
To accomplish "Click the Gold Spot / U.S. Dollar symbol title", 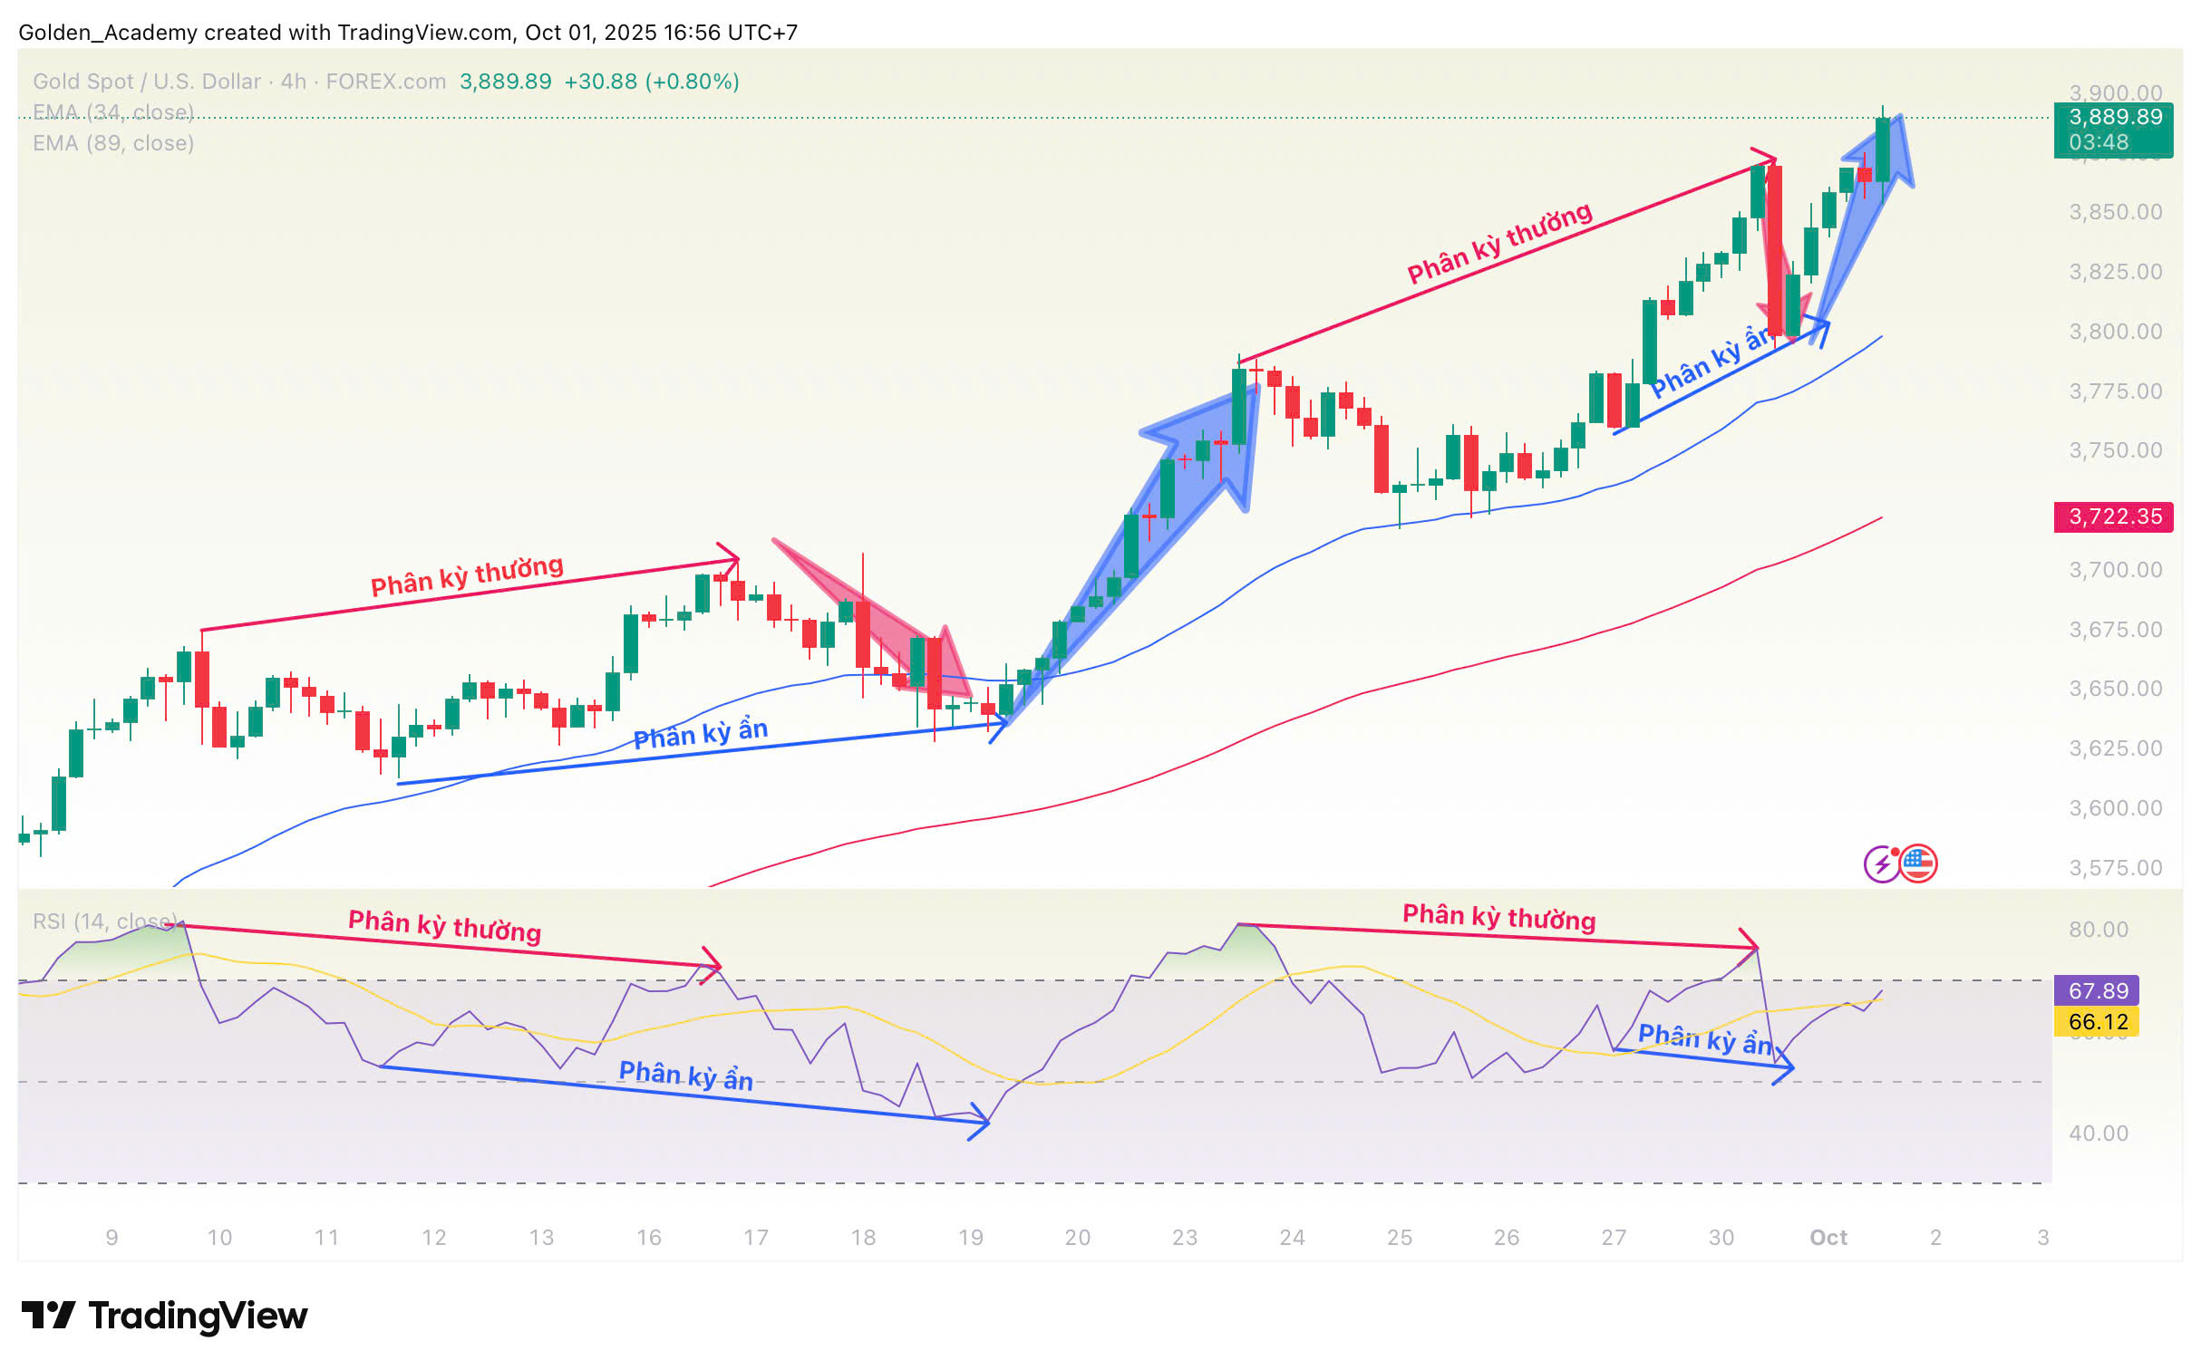I will [x=146, y=82].
